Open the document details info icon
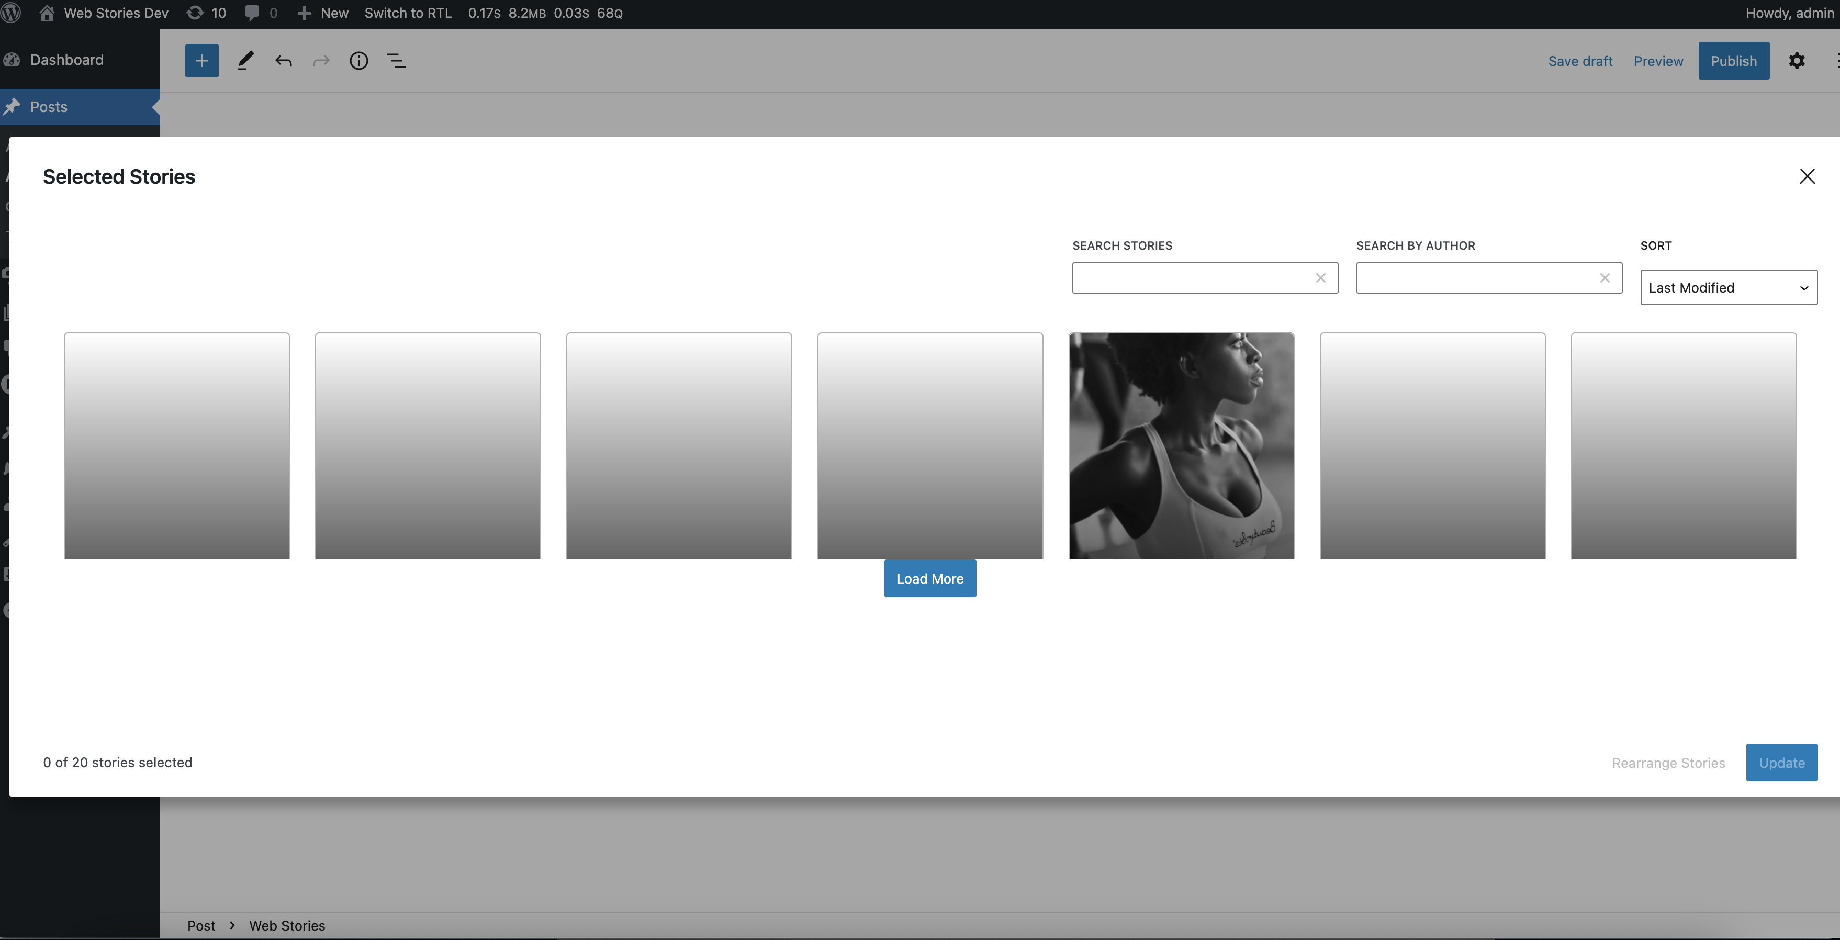Viewport: 1840px width, 940px height. (358, 60)
